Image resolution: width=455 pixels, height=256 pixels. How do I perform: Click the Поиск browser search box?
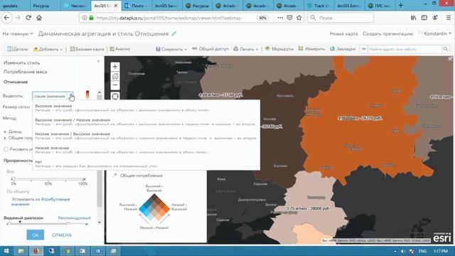click(341, 18)
